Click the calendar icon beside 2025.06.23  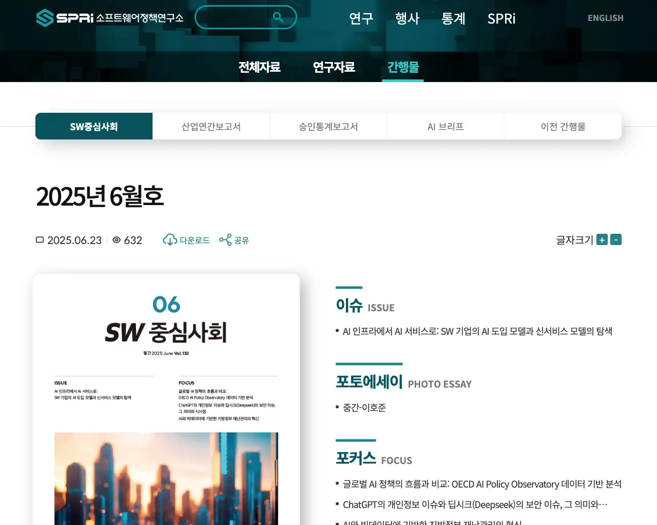pos(40,240)
